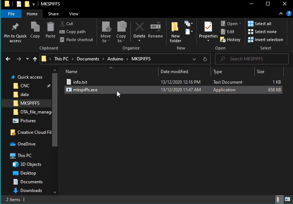This screenshot has height=204, width=293.
Task: Switch to large icons view
Action: click(x=288, y=199)
